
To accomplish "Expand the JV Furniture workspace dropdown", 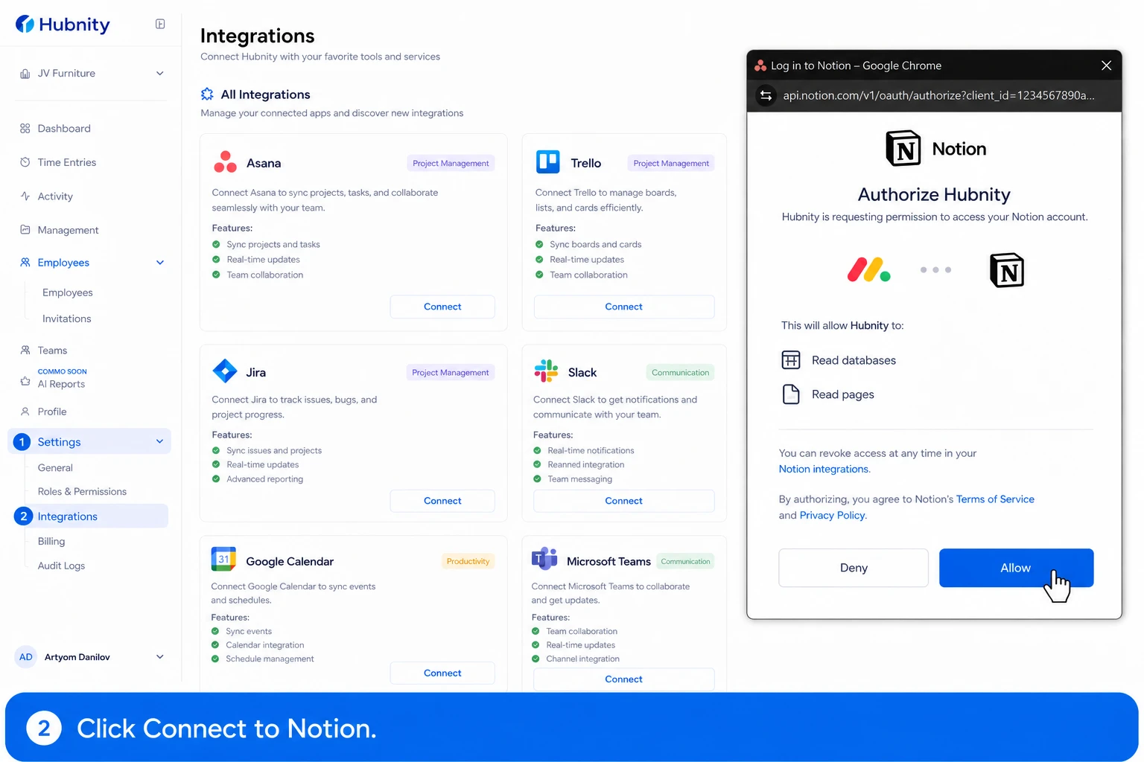I will pos(160,74).
